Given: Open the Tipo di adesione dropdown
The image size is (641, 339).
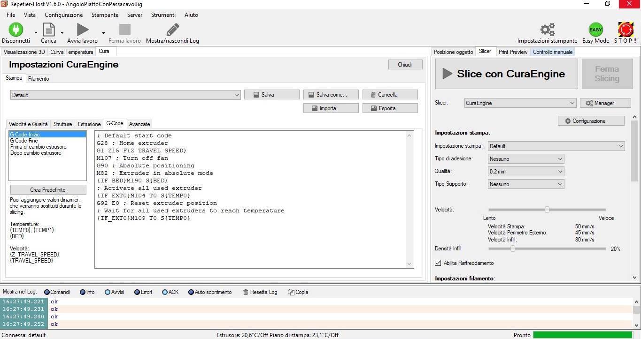Looking at the screenshot, I should [x=526, y=159].
